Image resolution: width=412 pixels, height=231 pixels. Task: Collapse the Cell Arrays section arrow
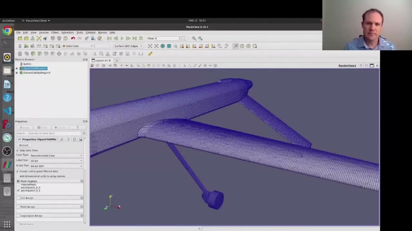[x=82, y=198]
